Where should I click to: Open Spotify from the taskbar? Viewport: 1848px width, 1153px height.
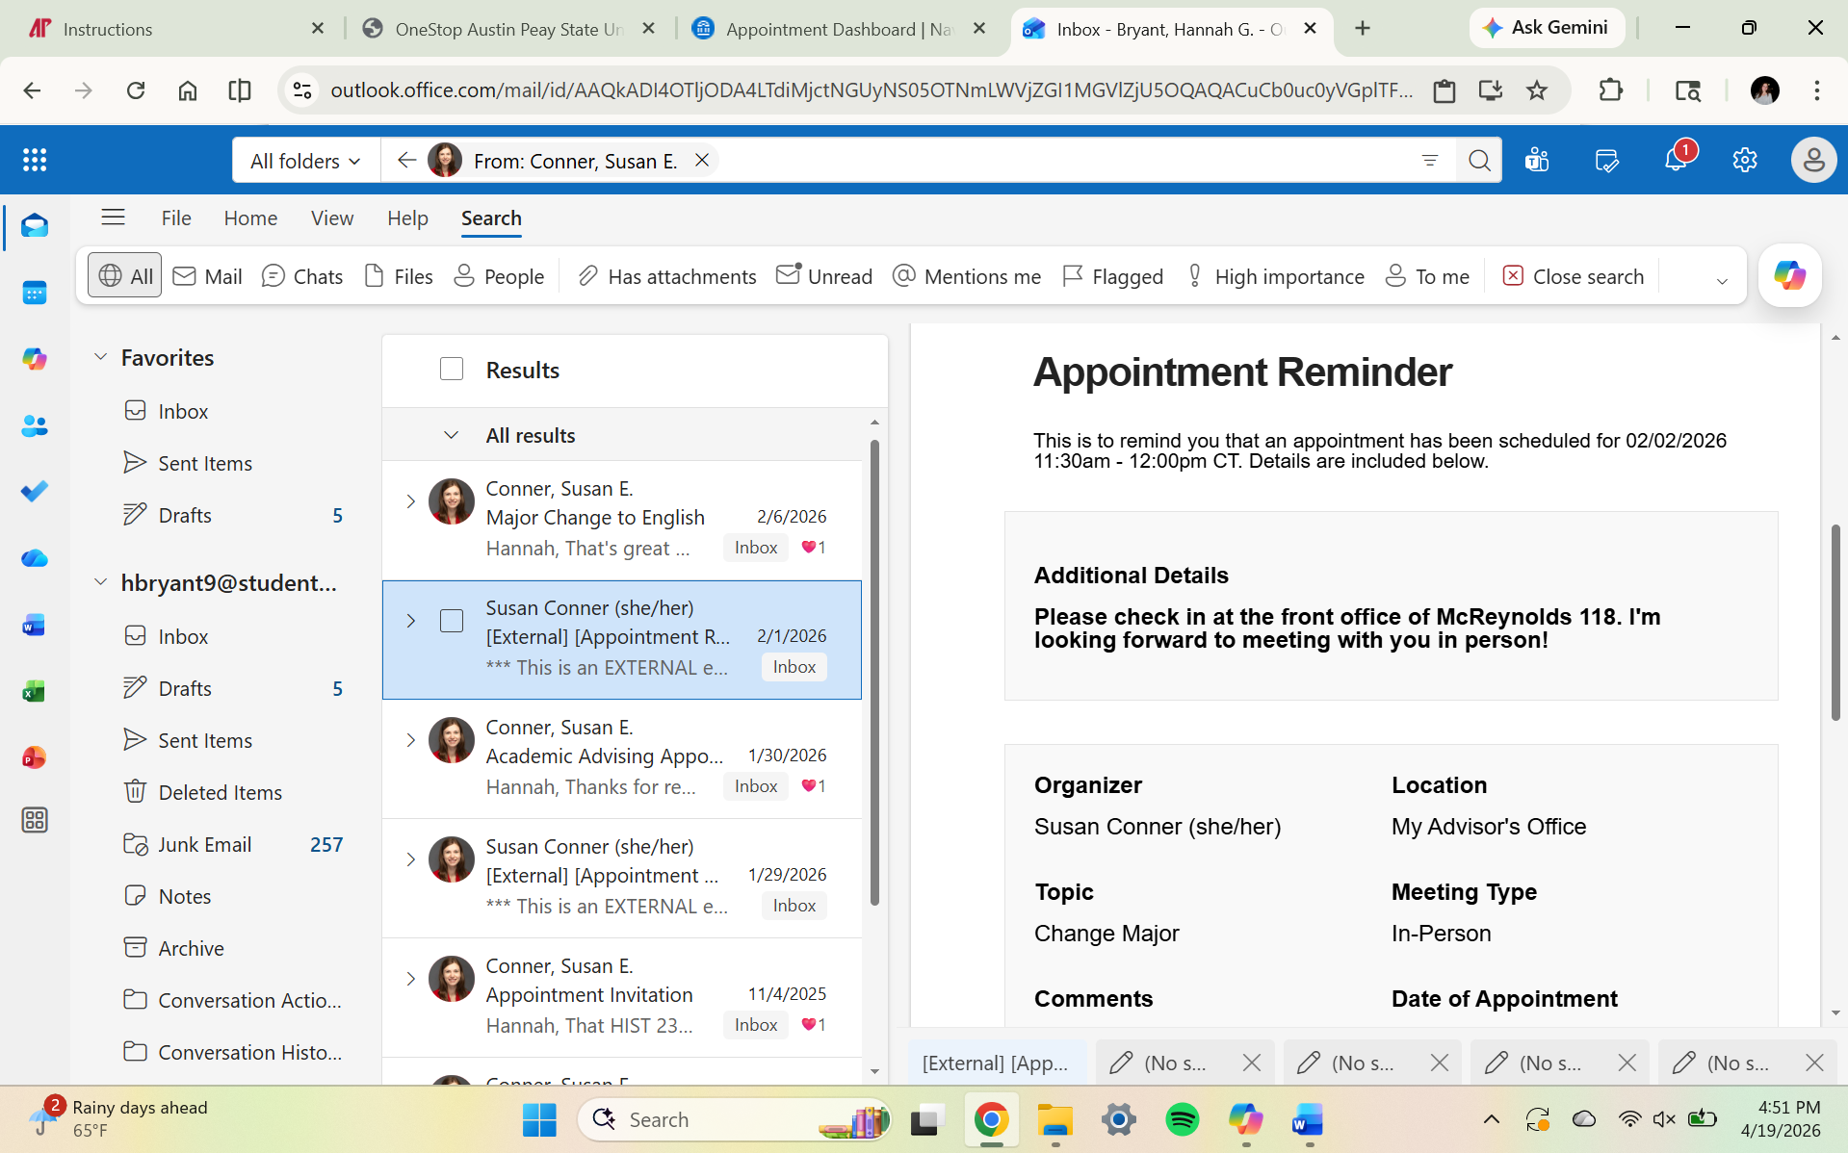1183,1119
